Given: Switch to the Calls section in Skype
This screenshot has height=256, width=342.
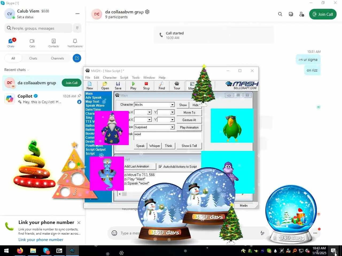Looking at the screenshot, I should pyautogui.click(x=32, y=43).
